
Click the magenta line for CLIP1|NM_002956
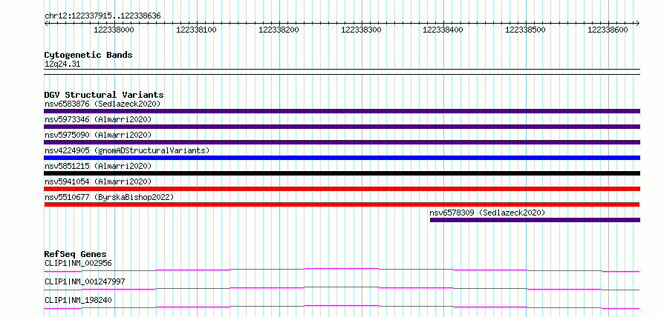coord(342,270)
